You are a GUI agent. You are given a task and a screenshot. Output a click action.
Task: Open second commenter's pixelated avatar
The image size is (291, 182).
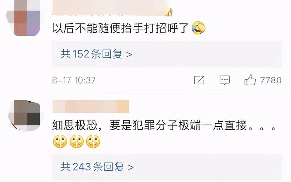[26, 116]
